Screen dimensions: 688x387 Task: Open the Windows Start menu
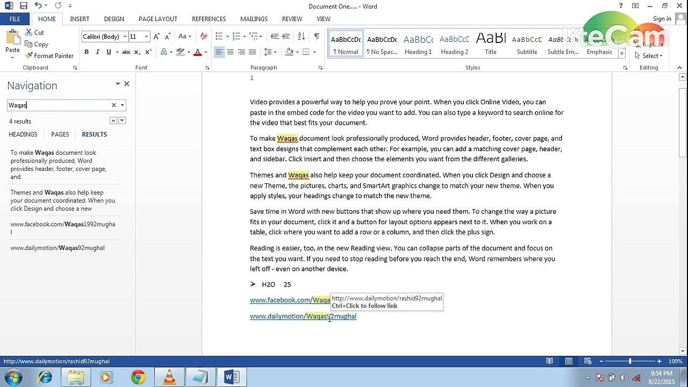coord(13,377)
